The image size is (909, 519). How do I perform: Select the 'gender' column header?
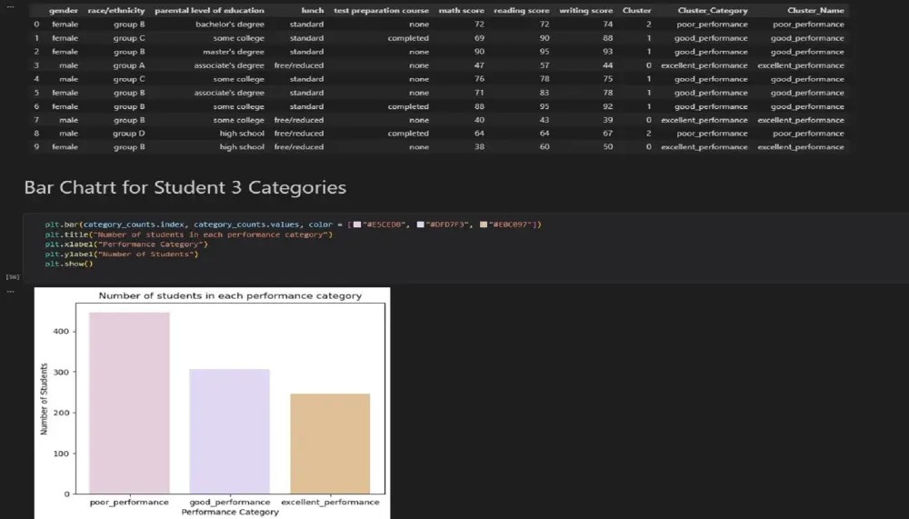tap(64, 10)
